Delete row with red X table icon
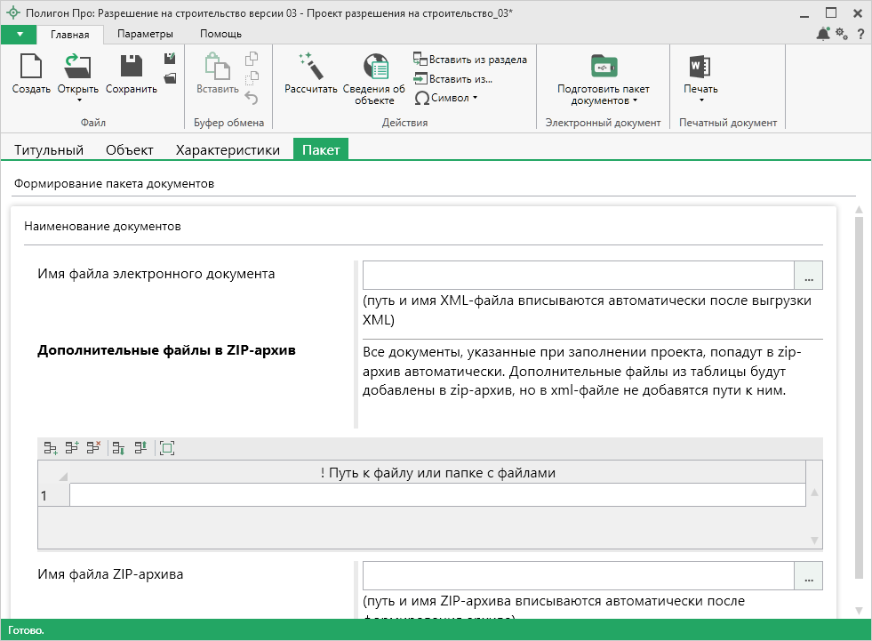 (x=93, y=448)
